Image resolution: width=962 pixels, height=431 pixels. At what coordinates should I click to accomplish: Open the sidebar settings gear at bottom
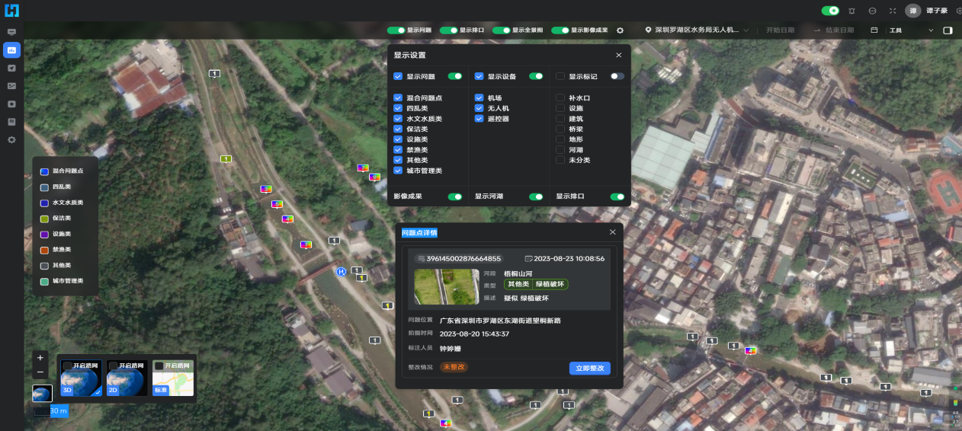pos(11,140)
